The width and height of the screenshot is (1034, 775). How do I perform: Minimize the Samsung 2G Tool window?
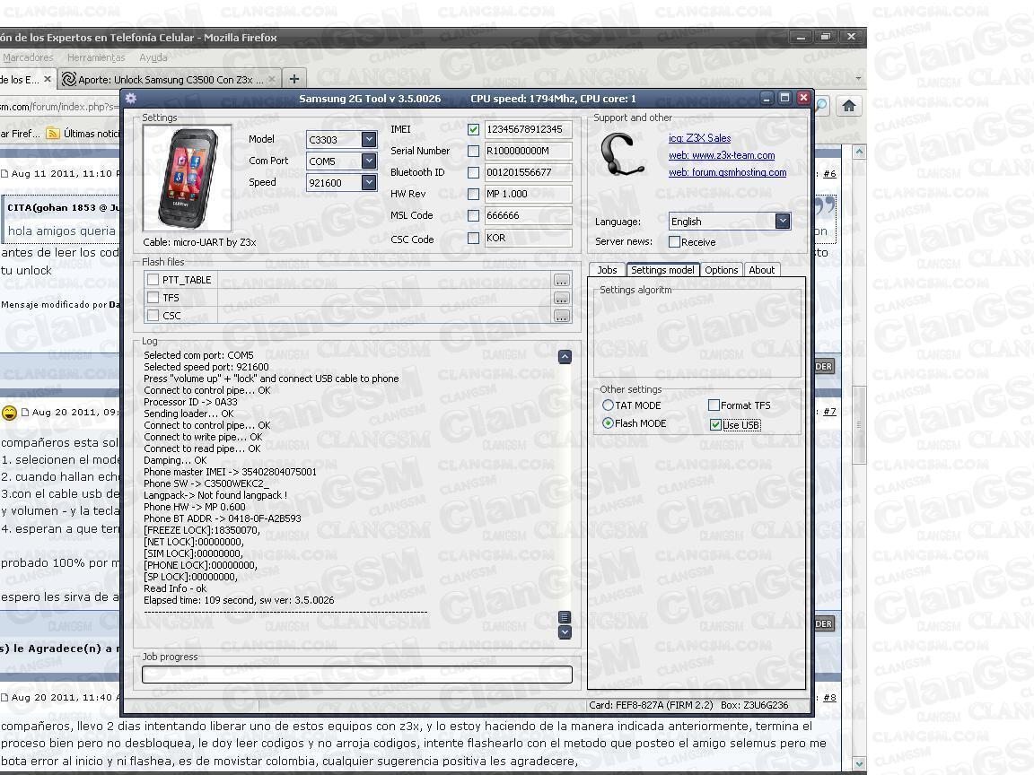tap(767, 98)
